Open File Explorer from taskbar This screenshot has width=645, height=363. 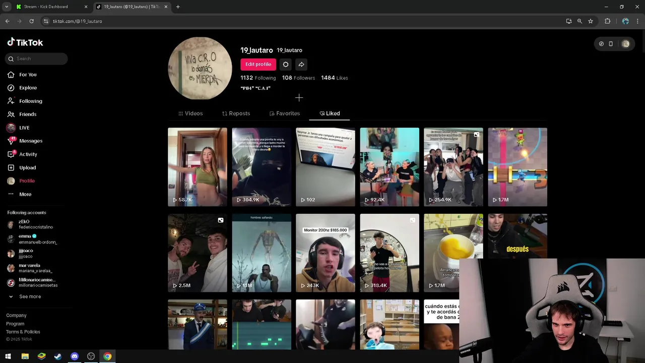pyautogui.click(x=25, y=356)
